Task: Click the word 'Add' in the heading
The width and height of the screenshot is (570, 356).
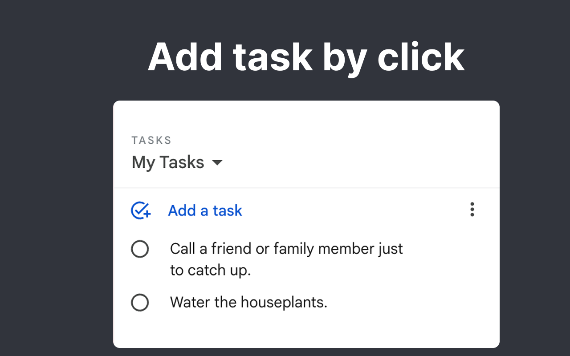Action: coord(185,57)
